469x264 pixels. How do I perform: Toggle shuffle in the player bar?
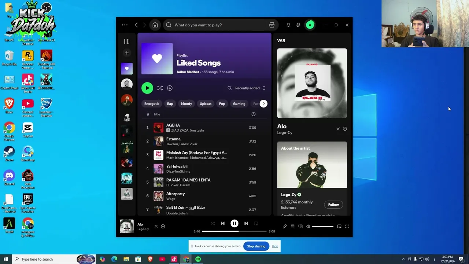point(213,223)
